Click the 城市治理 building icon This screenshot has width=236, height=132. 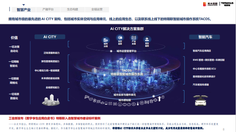click(x=106, y=40)
